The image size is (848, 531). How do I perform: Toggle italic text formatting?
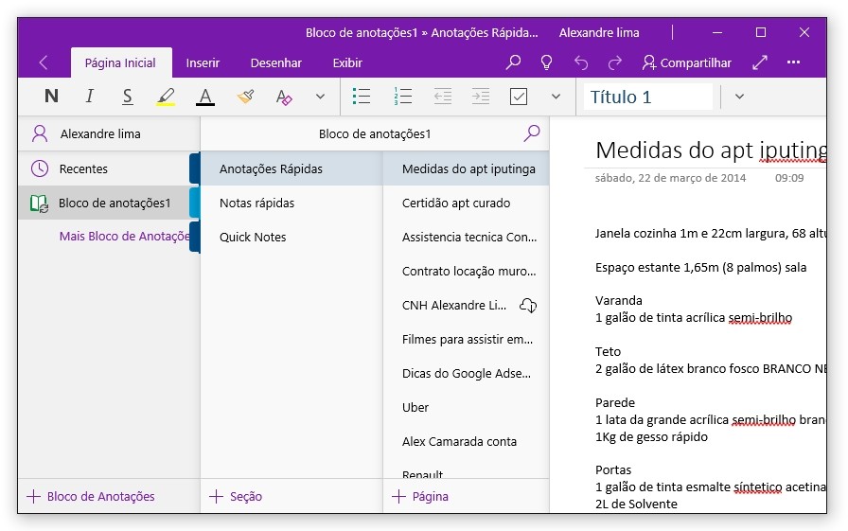click(90, 97)
